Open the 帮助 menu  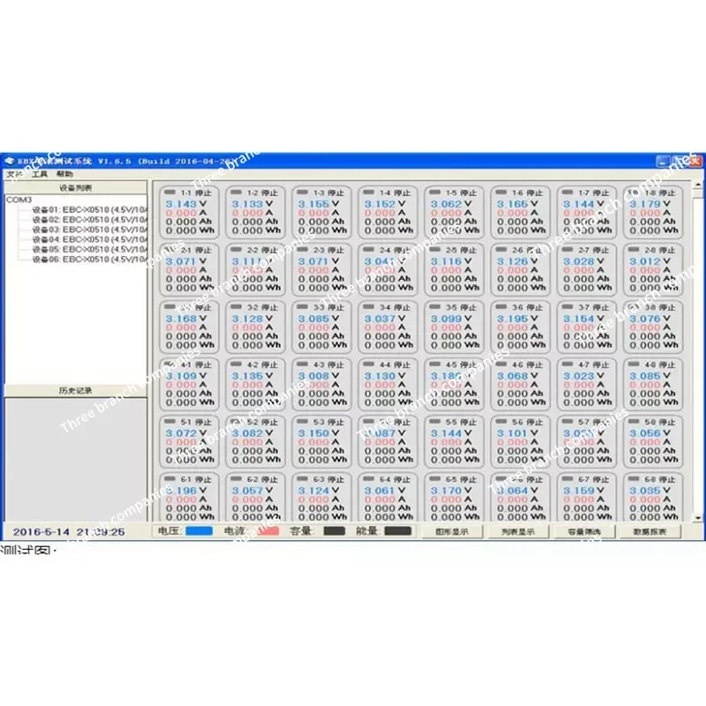64,174
